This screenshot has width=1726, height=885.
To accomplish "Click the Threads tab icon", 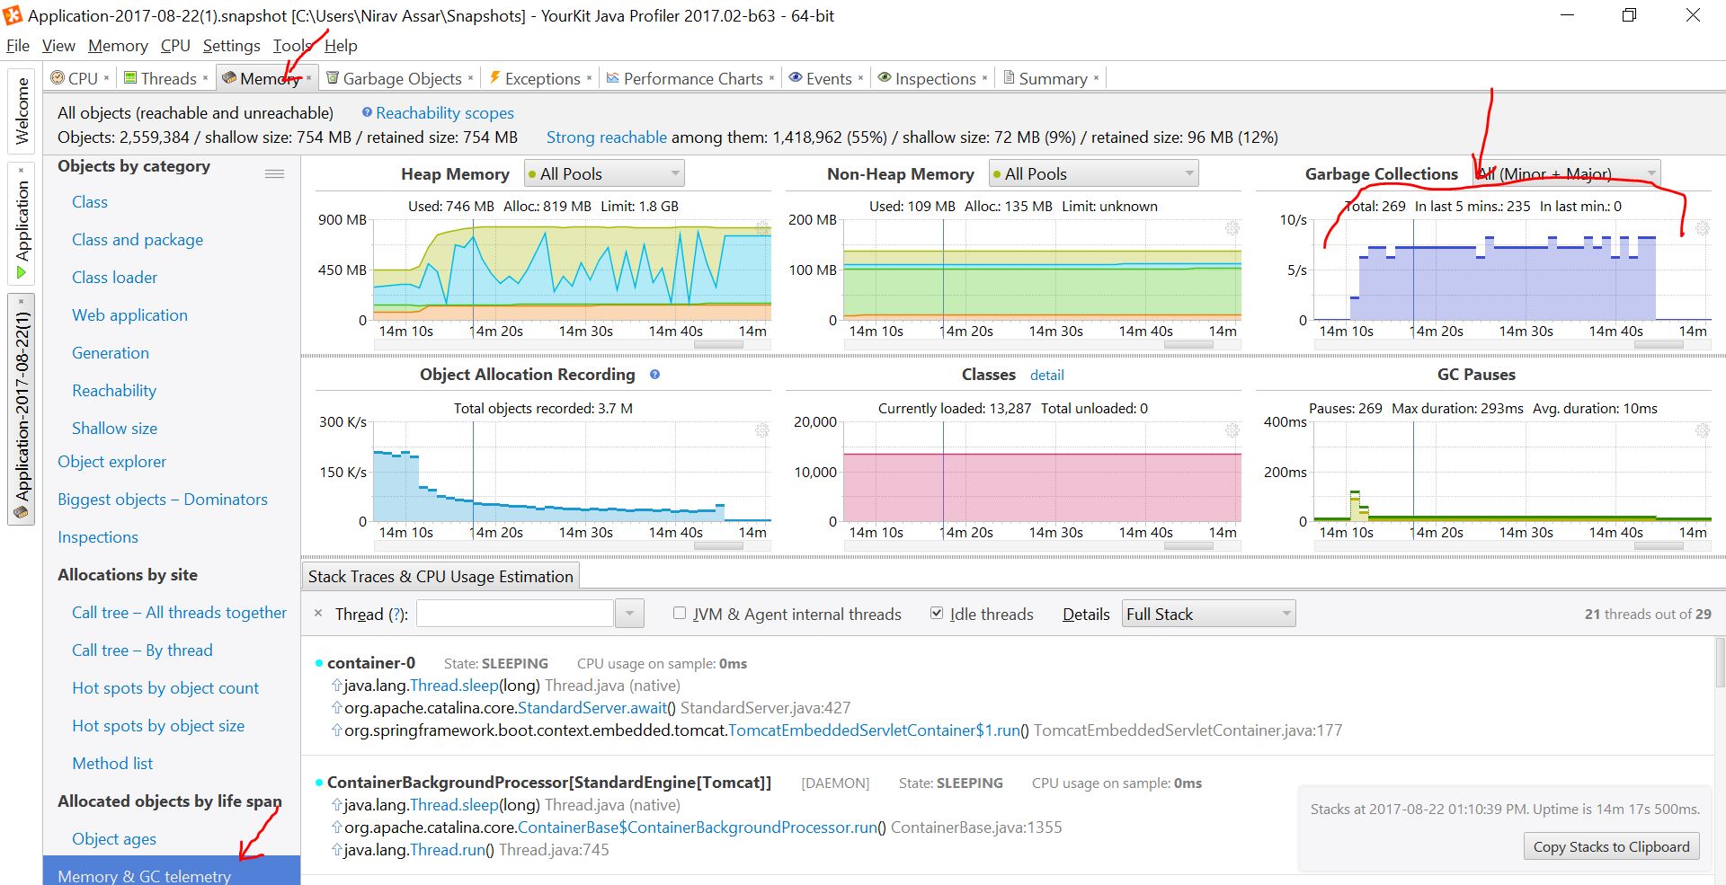I will [x=130, y=78].
